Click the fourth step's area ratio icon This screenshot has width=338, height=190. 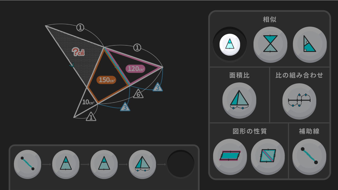coord(142,163)
